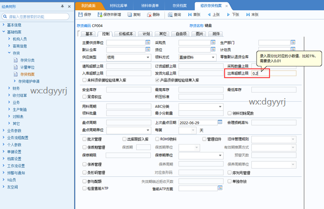
Task: Click the 保存 save icon in toolbar
Action: (x=80, y=14)
